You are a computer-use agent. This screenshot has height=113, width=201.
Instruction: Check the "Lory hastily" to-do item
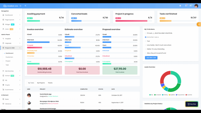tap(146, 45)
